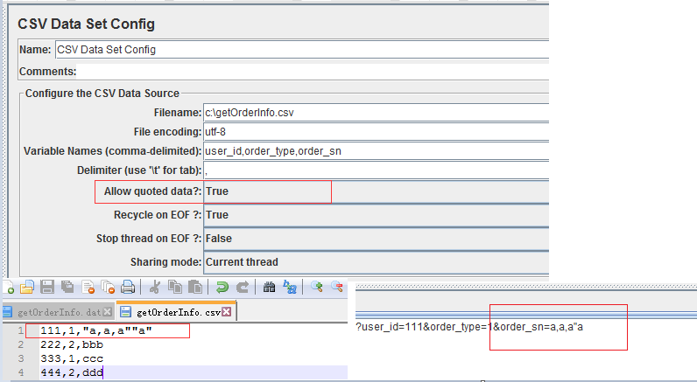The height and width of the screenshot is (382, 697).
Task: Select the getOrderInfo.csv tab
Action: (x=177, y=312)
